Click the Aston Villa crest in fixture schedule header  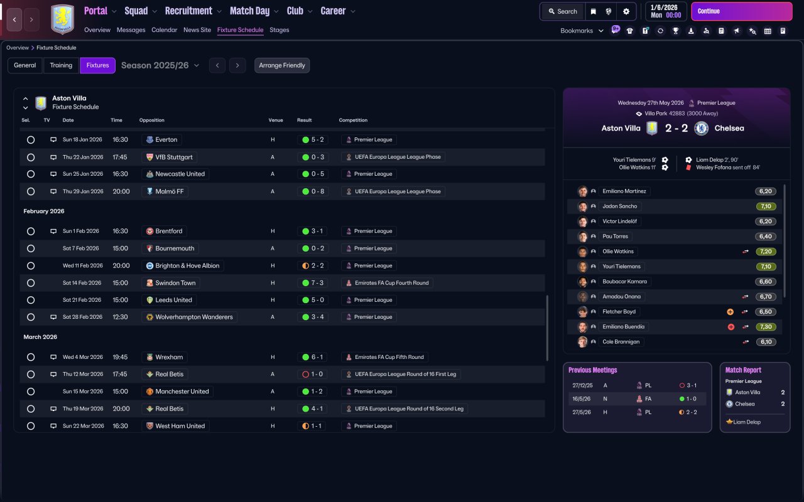click(41, 103)
